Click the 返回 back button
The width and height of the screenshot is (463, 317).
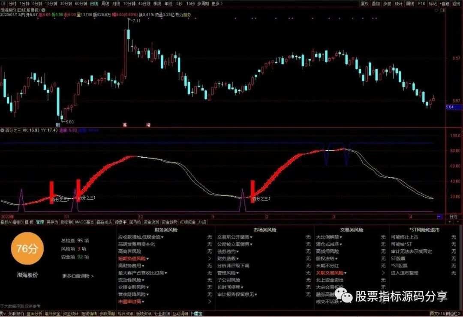(x=456, y=3)
